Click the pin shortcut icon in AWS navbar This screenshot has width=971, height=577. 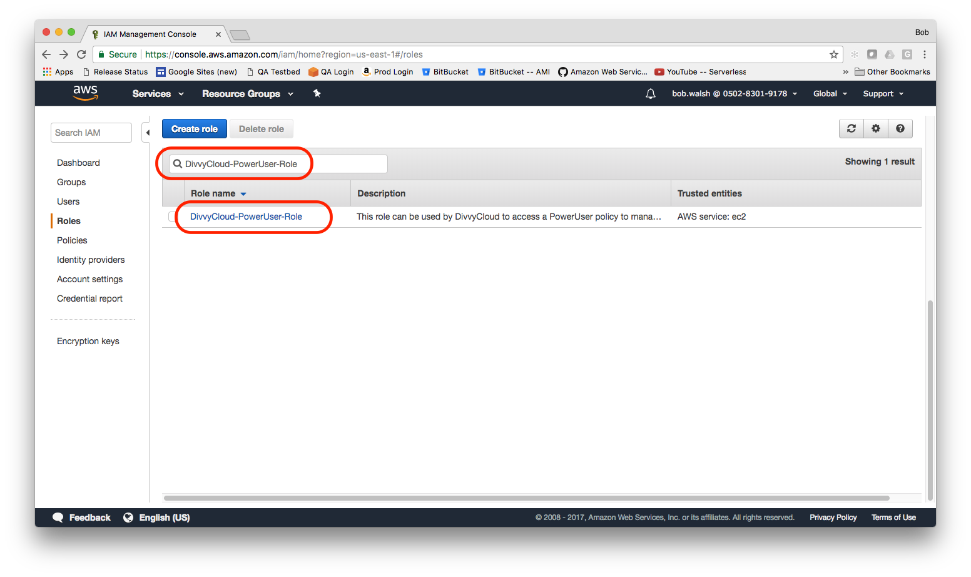point(317,93)
